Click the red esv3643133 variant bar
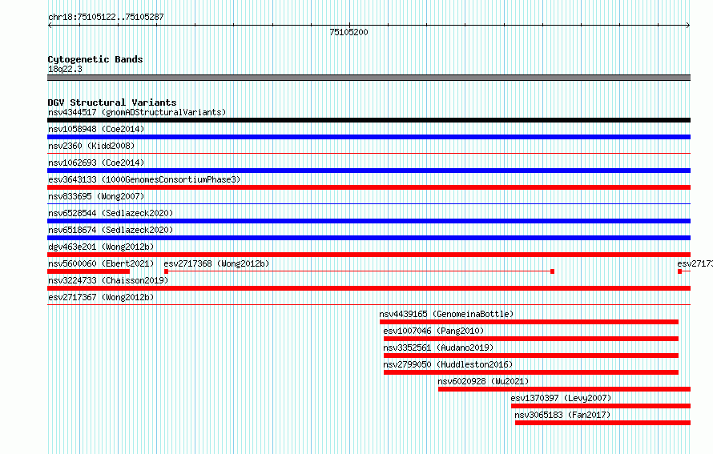The image size is (713, 454). point(369,187)
